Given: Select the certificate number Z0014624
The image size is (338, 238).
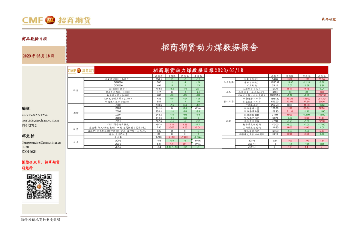Looking at the screenshot, I should pos(29,152).
